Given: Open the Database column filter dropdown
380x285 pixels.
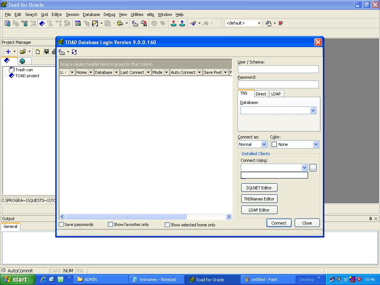Looking at the screenshot, I should (x=116, y=72).
